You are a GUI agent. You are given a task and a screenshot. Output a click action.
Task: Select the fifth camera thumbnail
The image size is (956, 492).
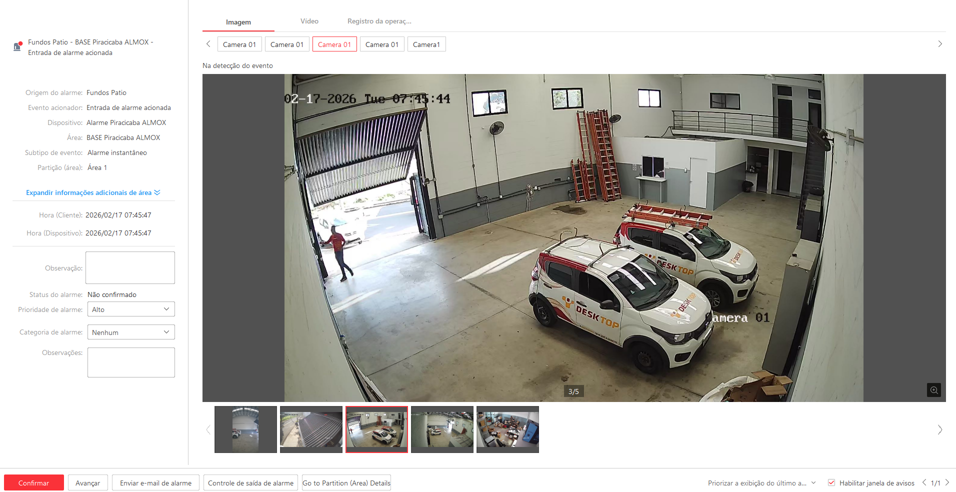(507, 429)
